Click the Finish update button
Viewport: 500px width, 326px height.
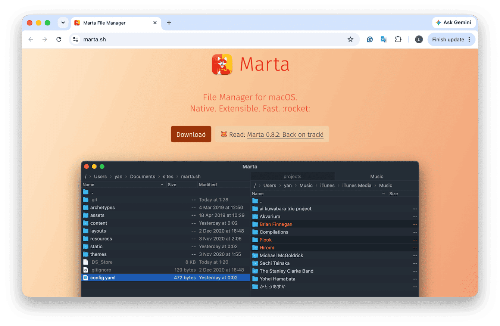tap(451, 39)
